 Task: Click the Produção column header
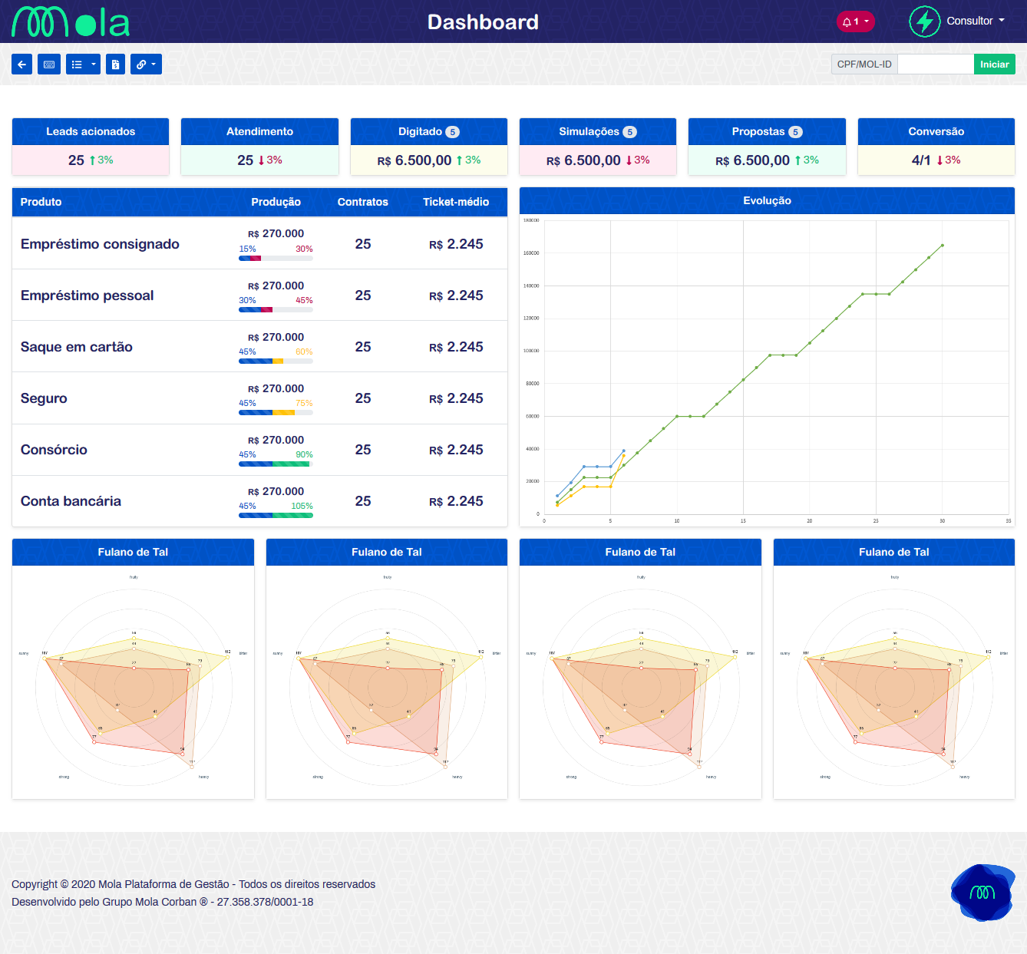[x=276, y=202]
